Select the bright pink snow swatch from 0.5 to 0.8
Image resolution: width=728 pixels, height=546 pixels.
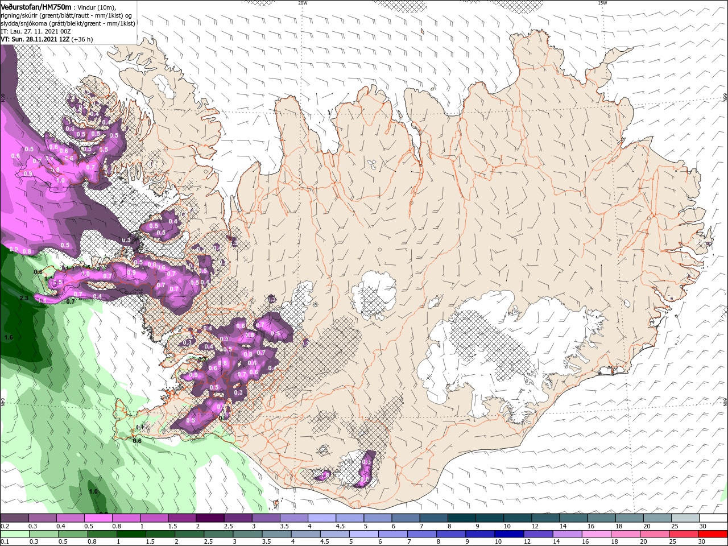pos(98,518)
